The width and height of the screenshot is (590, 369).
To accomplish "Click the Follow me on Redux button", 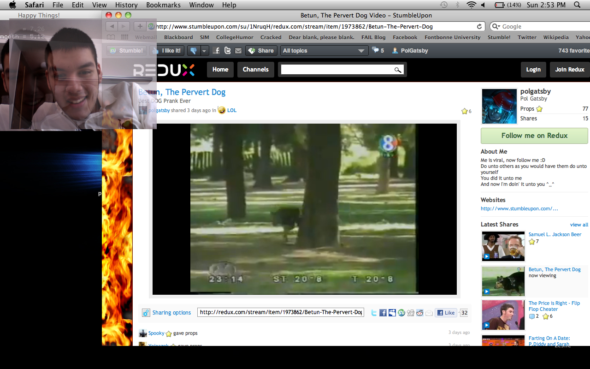I will click(534, 136).
